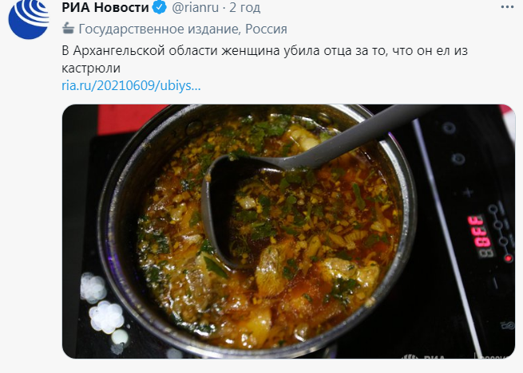Click the white flower decoration in photo

coord(106,316)
